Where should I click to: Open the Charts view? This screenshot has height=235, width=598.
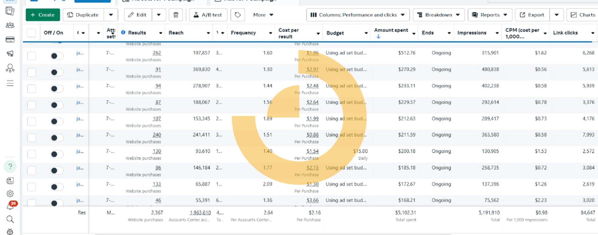pos(583,15)
